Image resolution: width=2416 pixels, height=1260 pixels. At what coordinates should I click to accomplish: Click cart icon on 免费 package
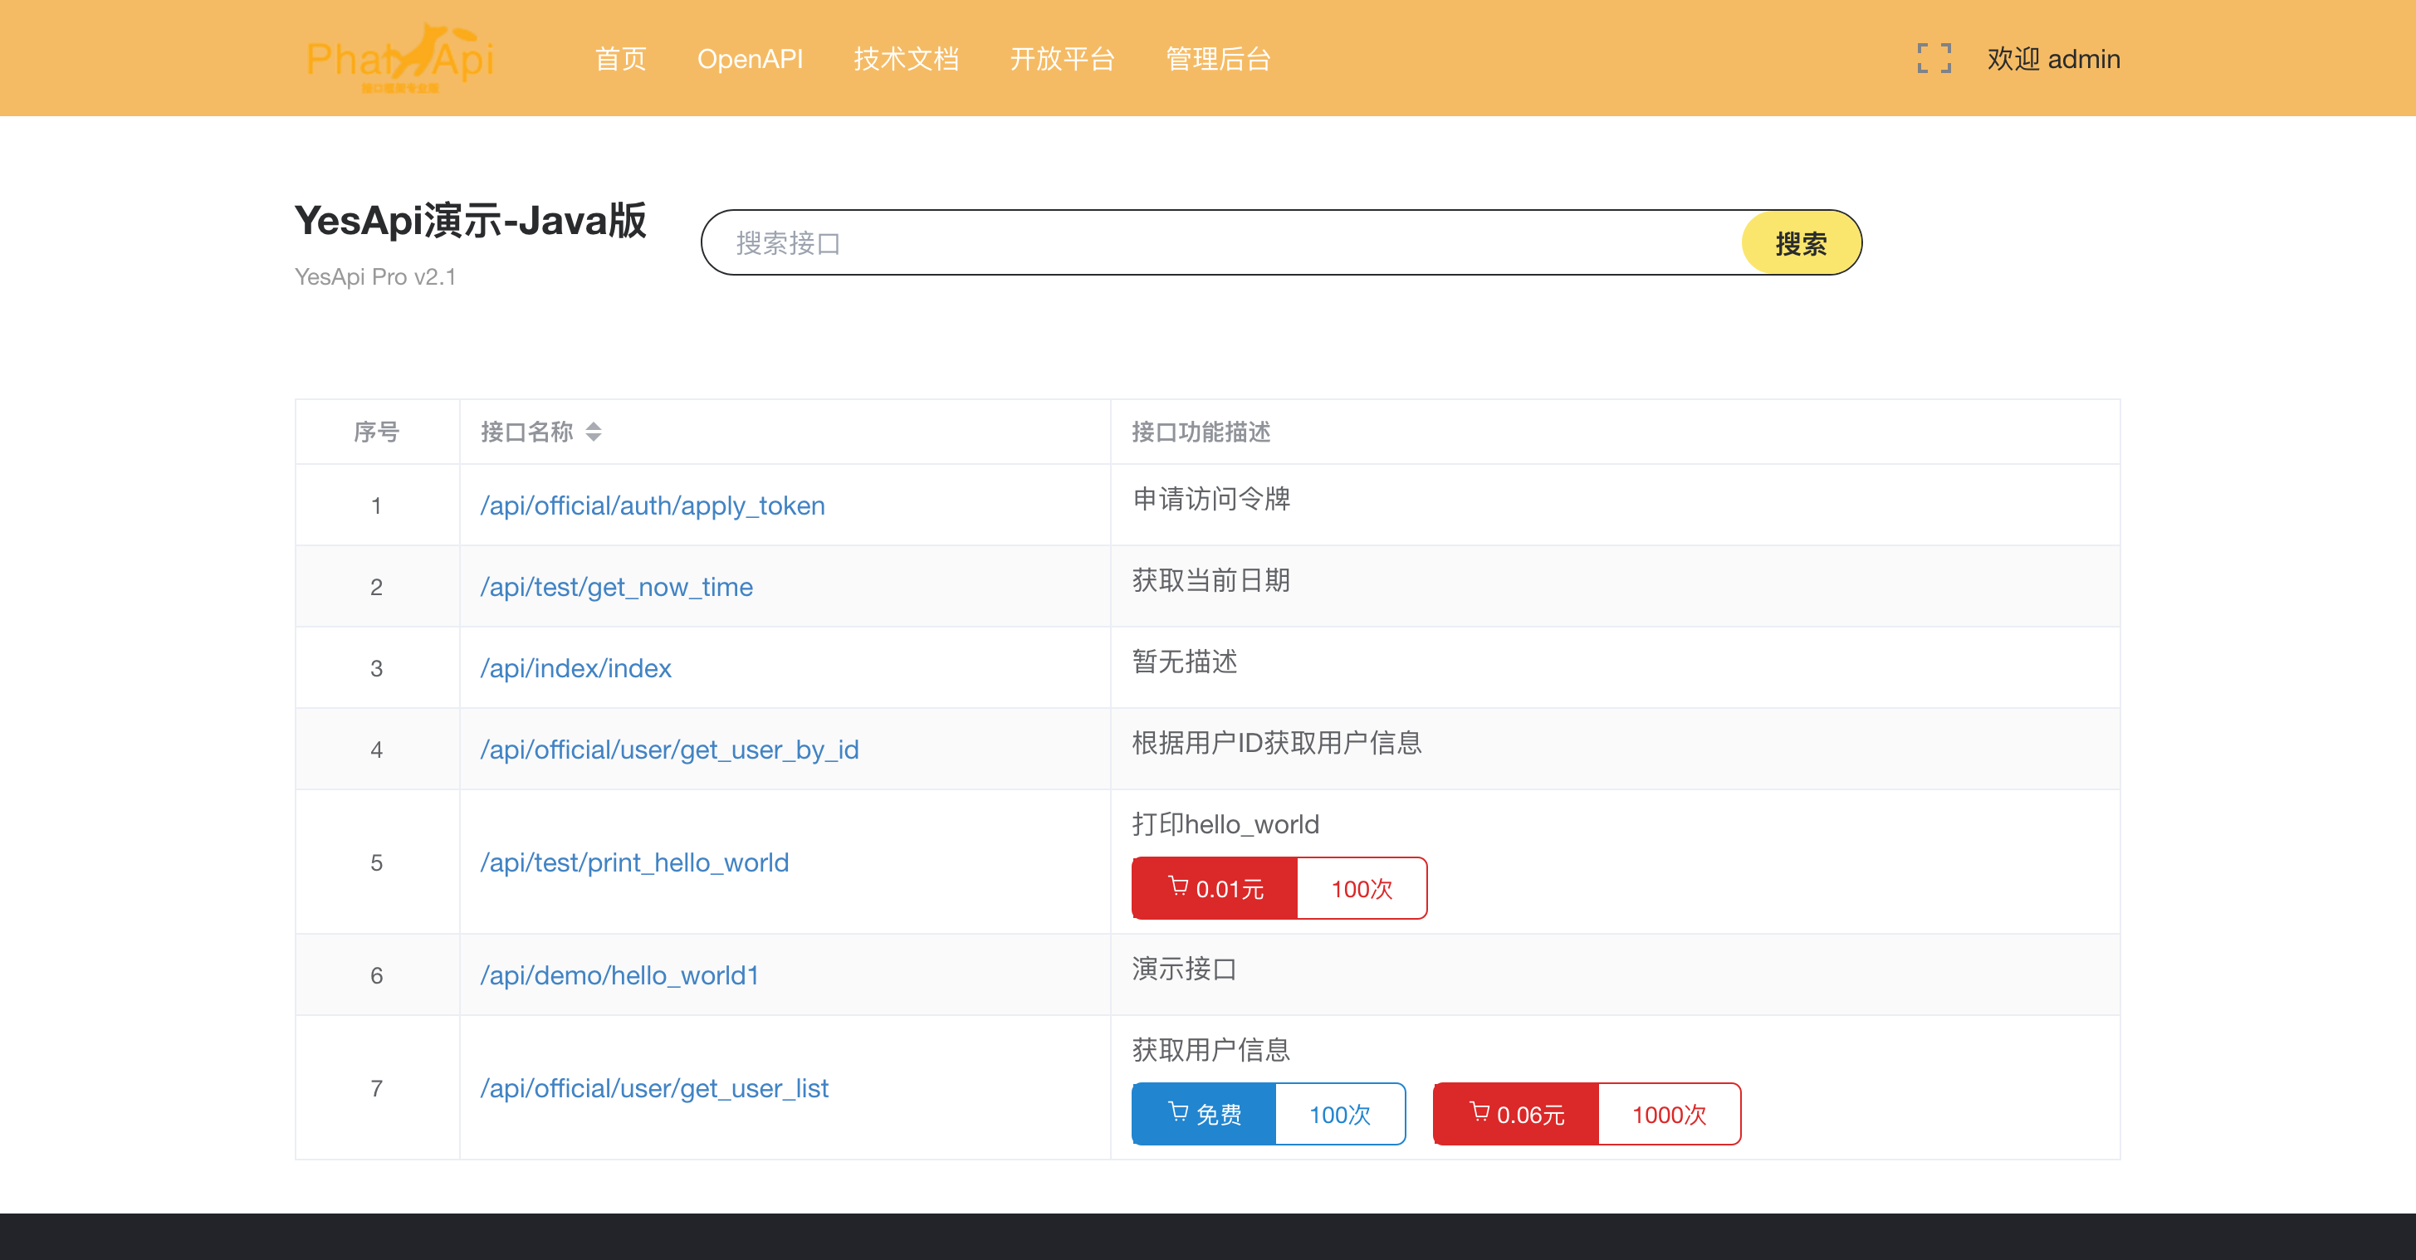1178,1112
